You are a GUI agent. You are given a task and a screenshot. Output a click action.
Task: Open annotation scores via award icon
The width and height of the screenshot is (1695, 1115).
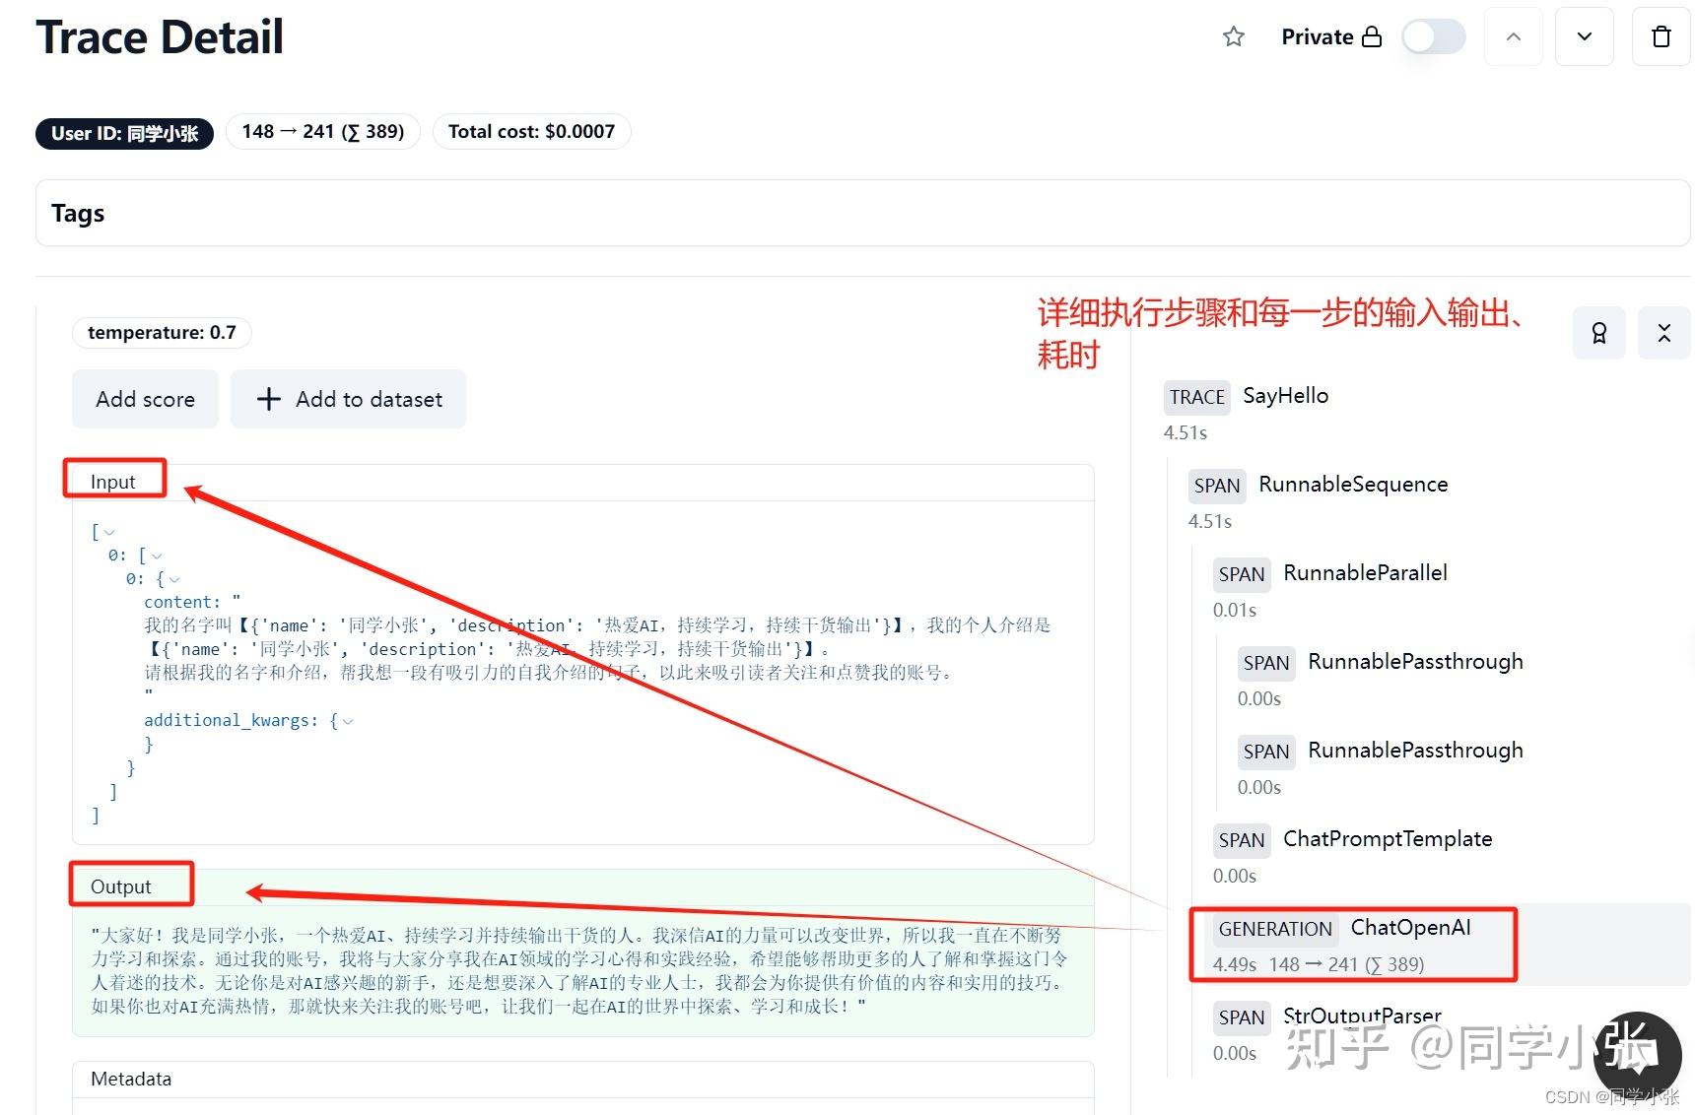pos(1598,333)
